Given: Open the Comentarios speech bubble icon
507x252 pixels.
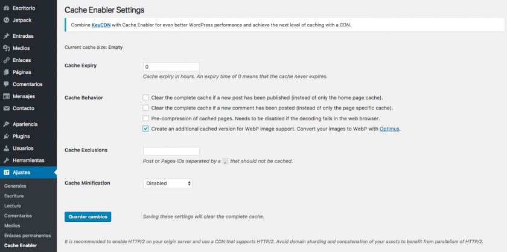Looking at the screenshot, I should click(6, 84).
